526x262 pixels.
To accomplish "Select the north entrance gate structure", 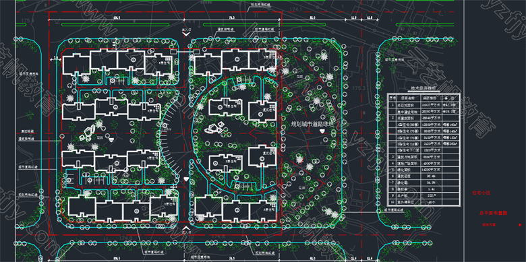I will (x=185, y=53).
